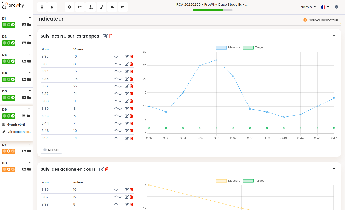The height and width of the screenshot is (210, 345).
Task: Edit the S 36 action row with value 16
Action: tap(127, 190)
